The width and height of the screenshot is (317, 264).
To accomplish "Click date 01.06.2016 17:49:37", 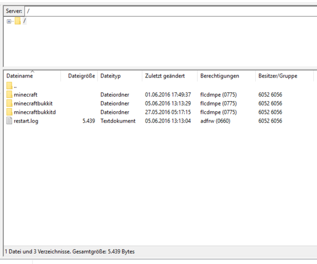I will click(168, 95).
